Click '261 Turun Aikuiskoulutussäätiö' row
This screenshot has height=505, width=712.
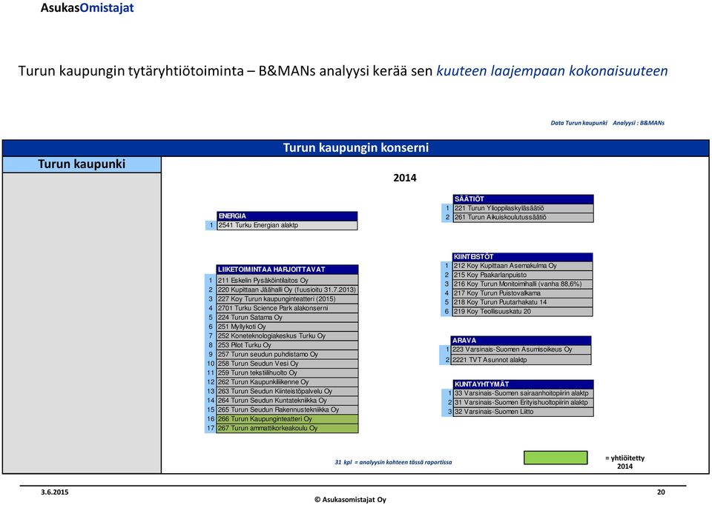click(x=523, y=217)
